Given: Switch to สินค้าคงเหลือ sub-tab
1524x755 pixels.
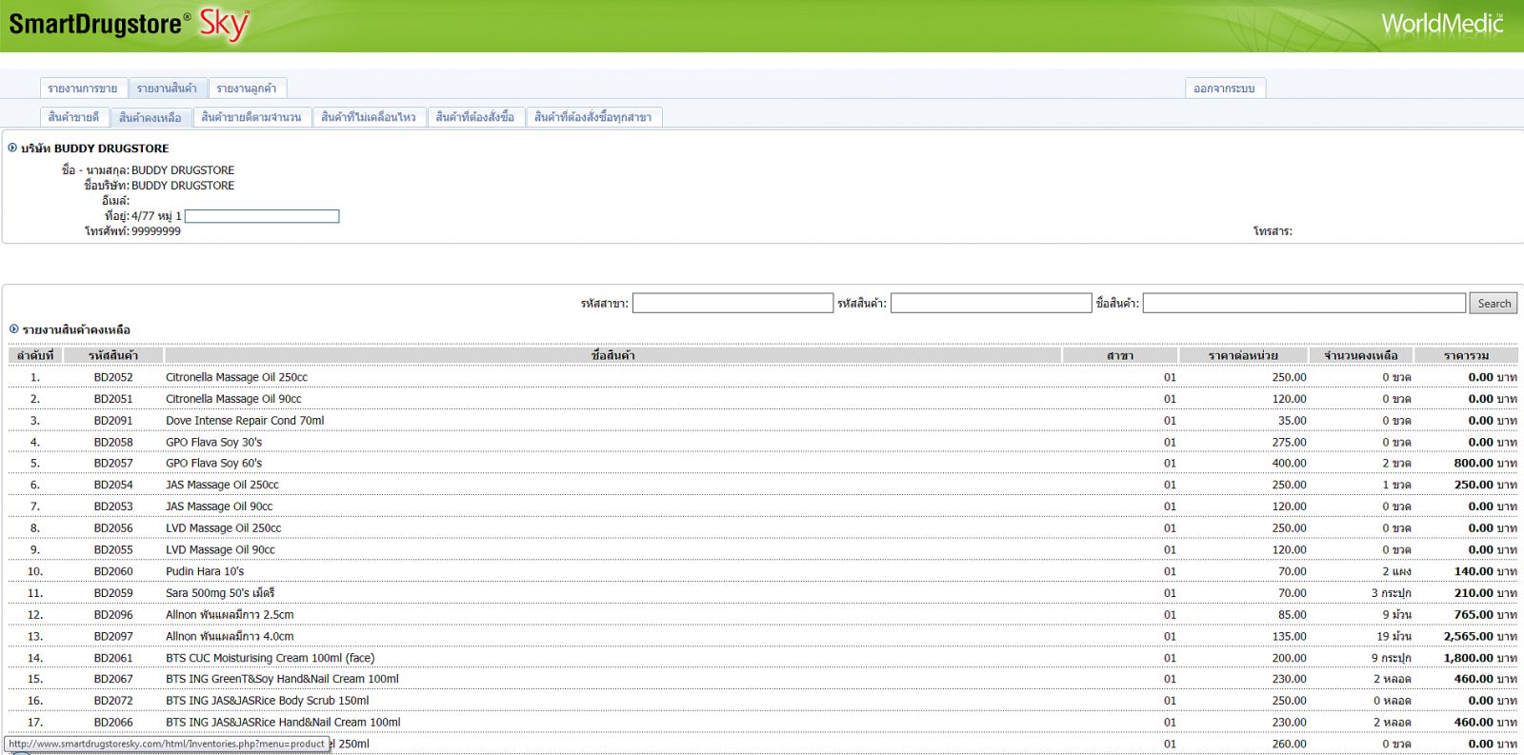Looking at the screenshot, I should point(150,117).
